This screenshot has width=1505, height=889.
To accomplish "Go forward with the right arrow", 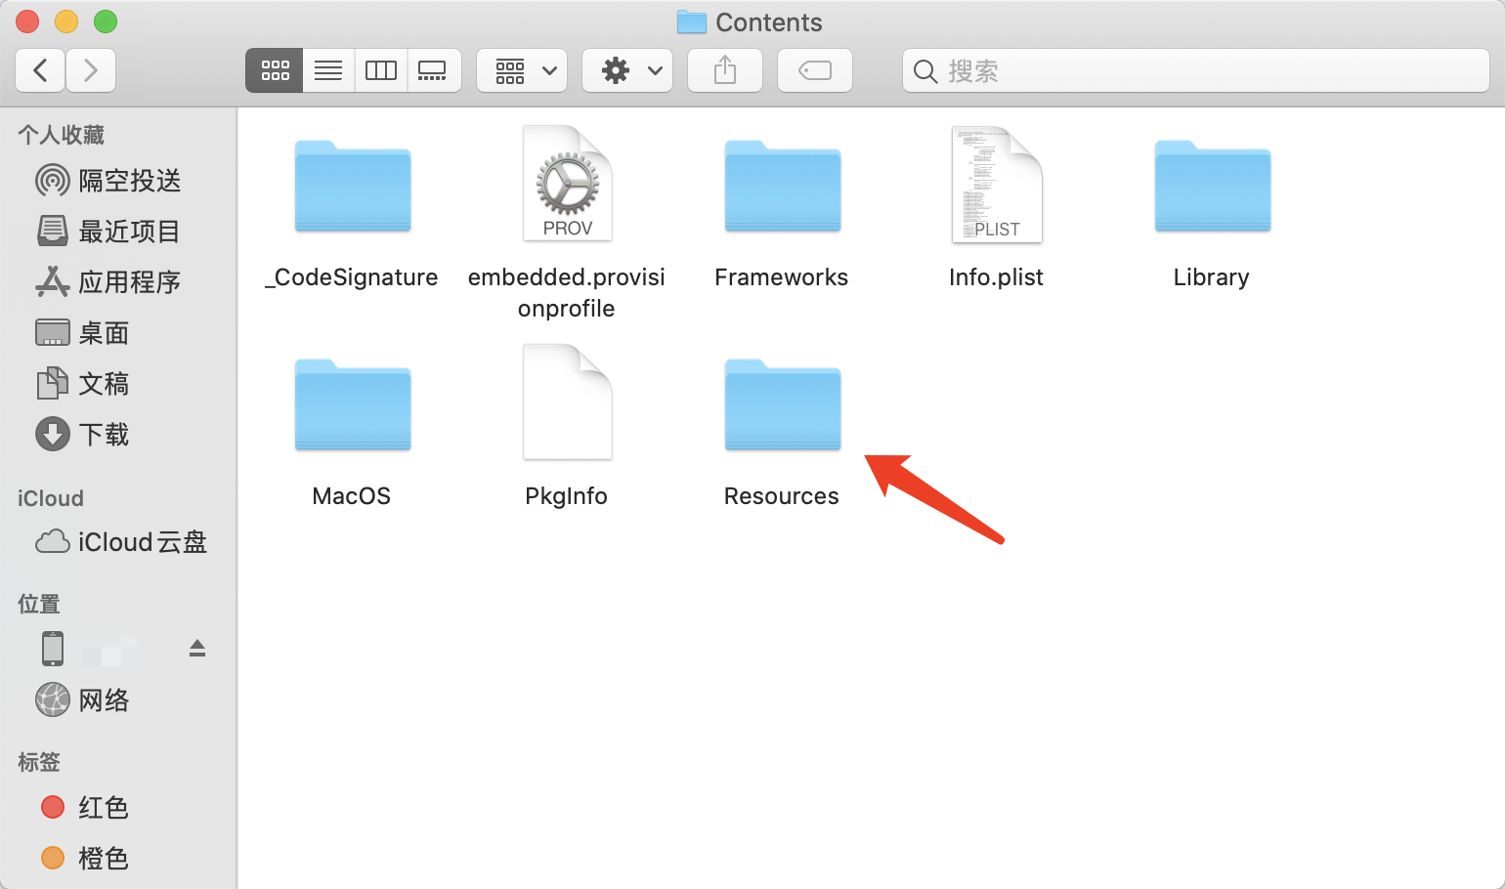I will [x=91, y=70].
